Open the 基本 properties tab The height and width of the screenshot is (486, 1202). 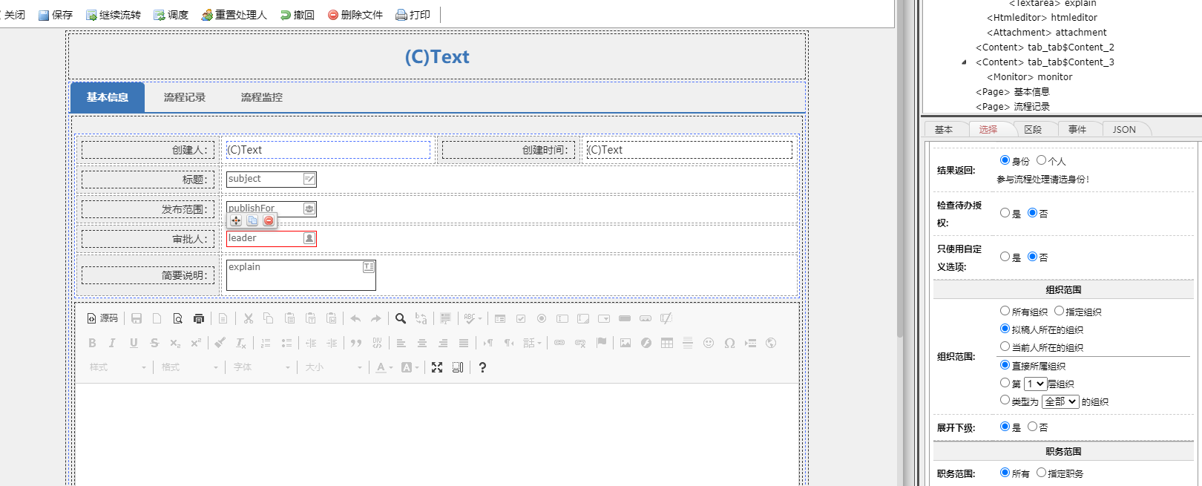click(x=944, y=129)
